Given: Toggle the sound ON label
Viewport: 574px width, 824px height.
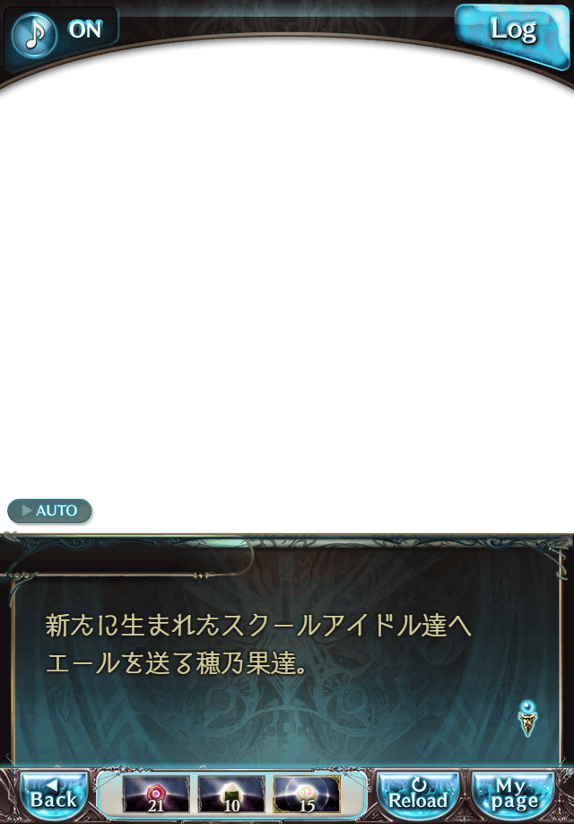Looking at the screenshot, I should pyautogui.click(x=85, y=30).
